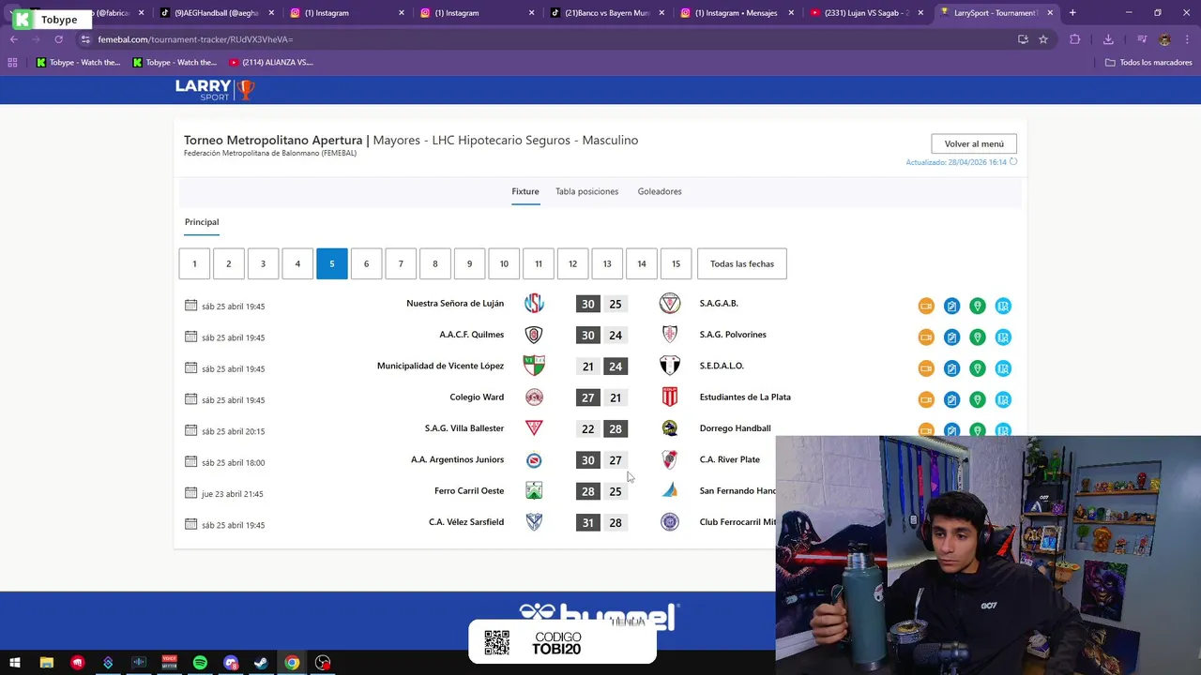
Task: Click the Larry Sport logo
Action: point(215,90)
